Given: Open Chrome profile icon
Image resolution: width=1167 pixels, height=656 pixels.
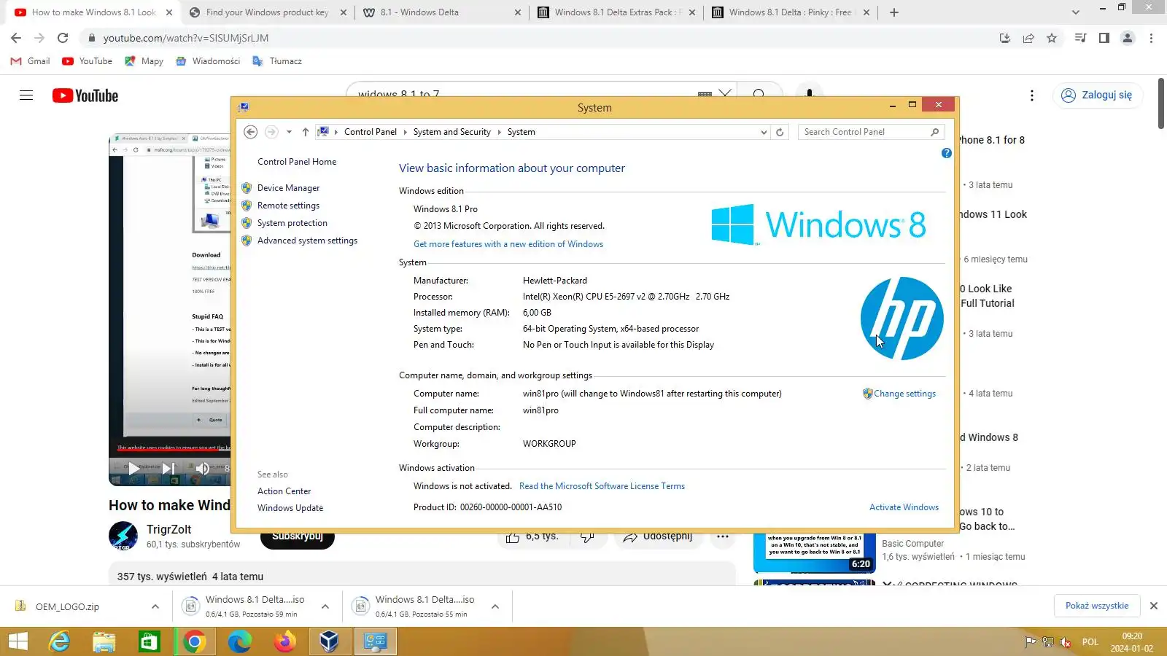Looking at the screenshot, I should coord(1128,38).
